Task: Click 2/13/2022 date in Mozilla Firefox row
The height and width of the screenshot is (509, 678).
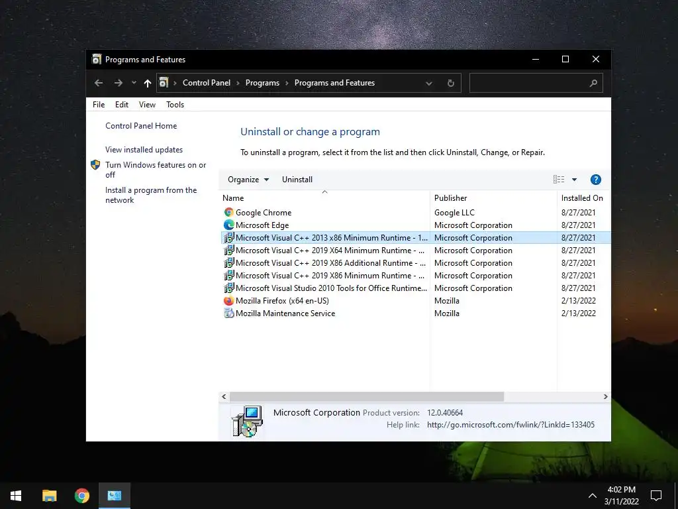Action: pyautogui.click(x=579, y=300)
